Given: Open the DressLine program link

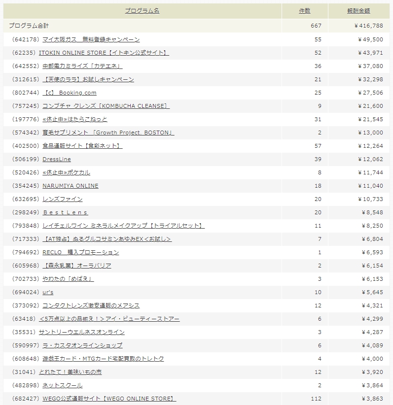Looking at the screenshot, I should (x=57, y=159).
